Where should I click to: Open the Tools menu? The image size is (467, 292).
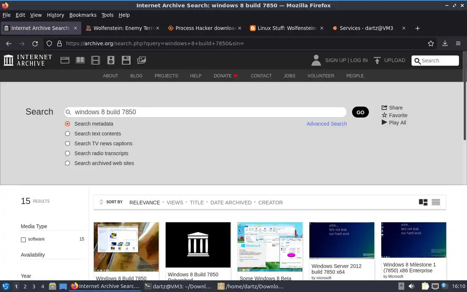coord(107,15)
